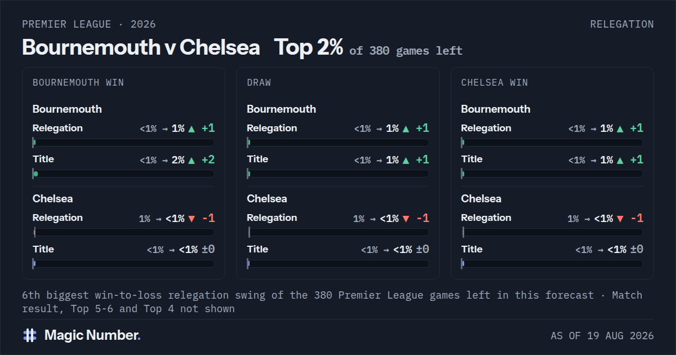The image size is (676, 355).
Task: Click the Bournemouth v Chelsea title
Action: click(141, 47)
